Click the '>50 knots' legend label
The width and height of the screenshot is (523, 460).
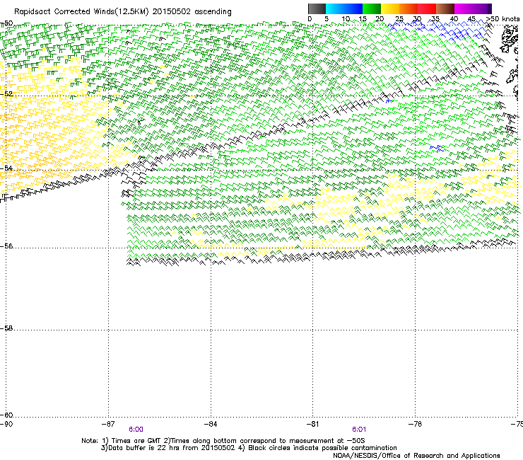coord(503,18)
